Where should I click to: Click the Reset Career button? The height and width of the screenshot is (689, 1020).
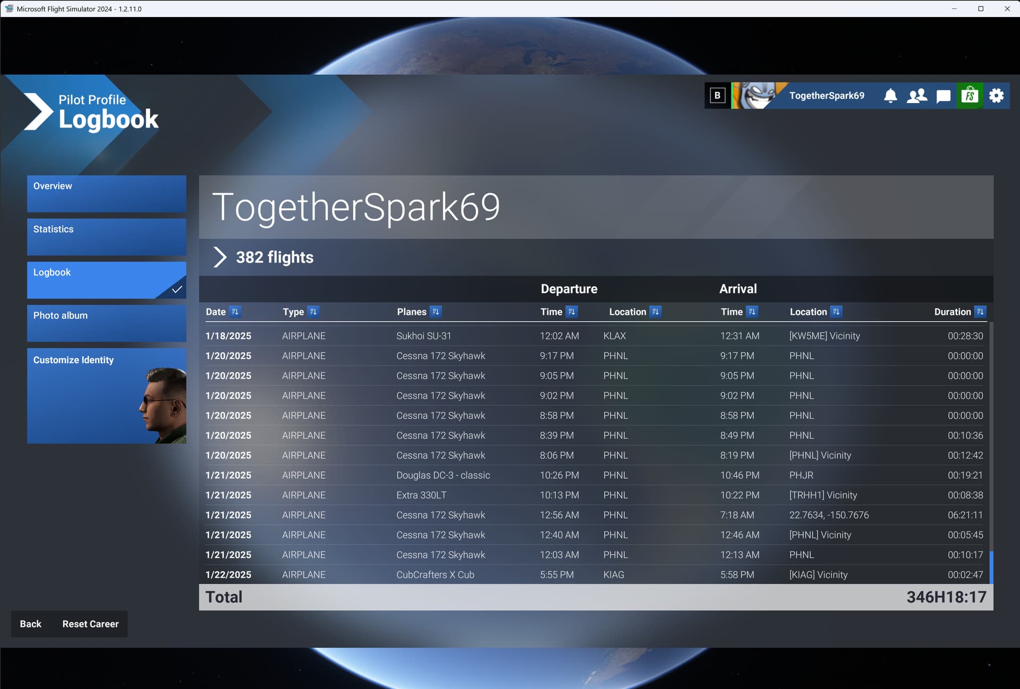point(90,624)
